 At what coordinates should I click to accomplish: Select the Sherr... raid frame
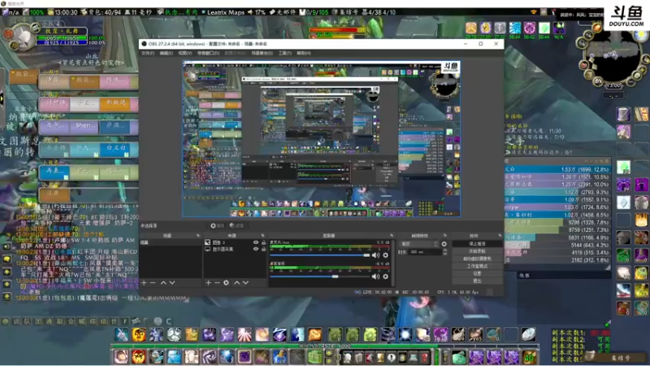84,125
